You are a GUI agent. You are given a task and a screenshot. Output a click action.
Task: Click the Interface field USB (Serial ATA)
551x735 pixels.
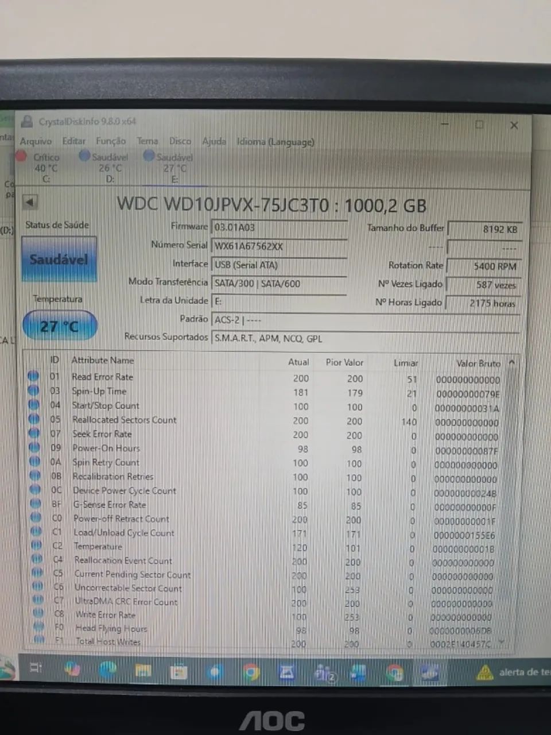tap(280, 265)
